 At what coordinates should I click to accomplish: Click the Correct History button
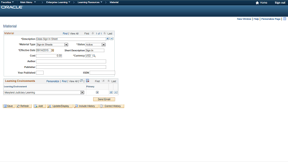coord(112,106)
